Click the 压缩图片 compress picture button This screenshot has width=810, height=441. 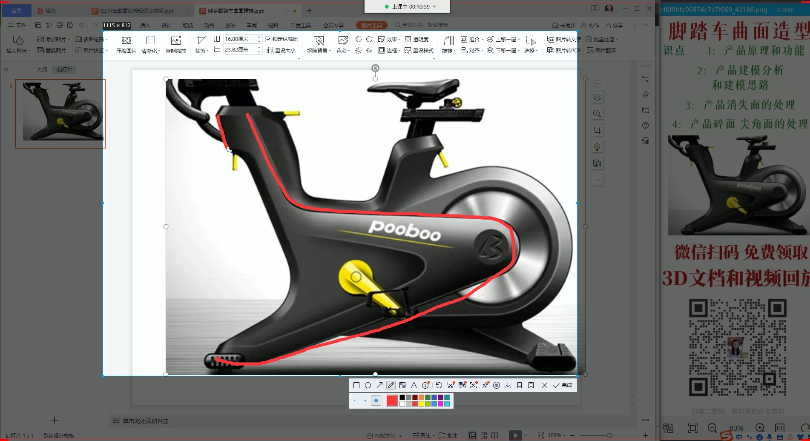tap(126, 45)
